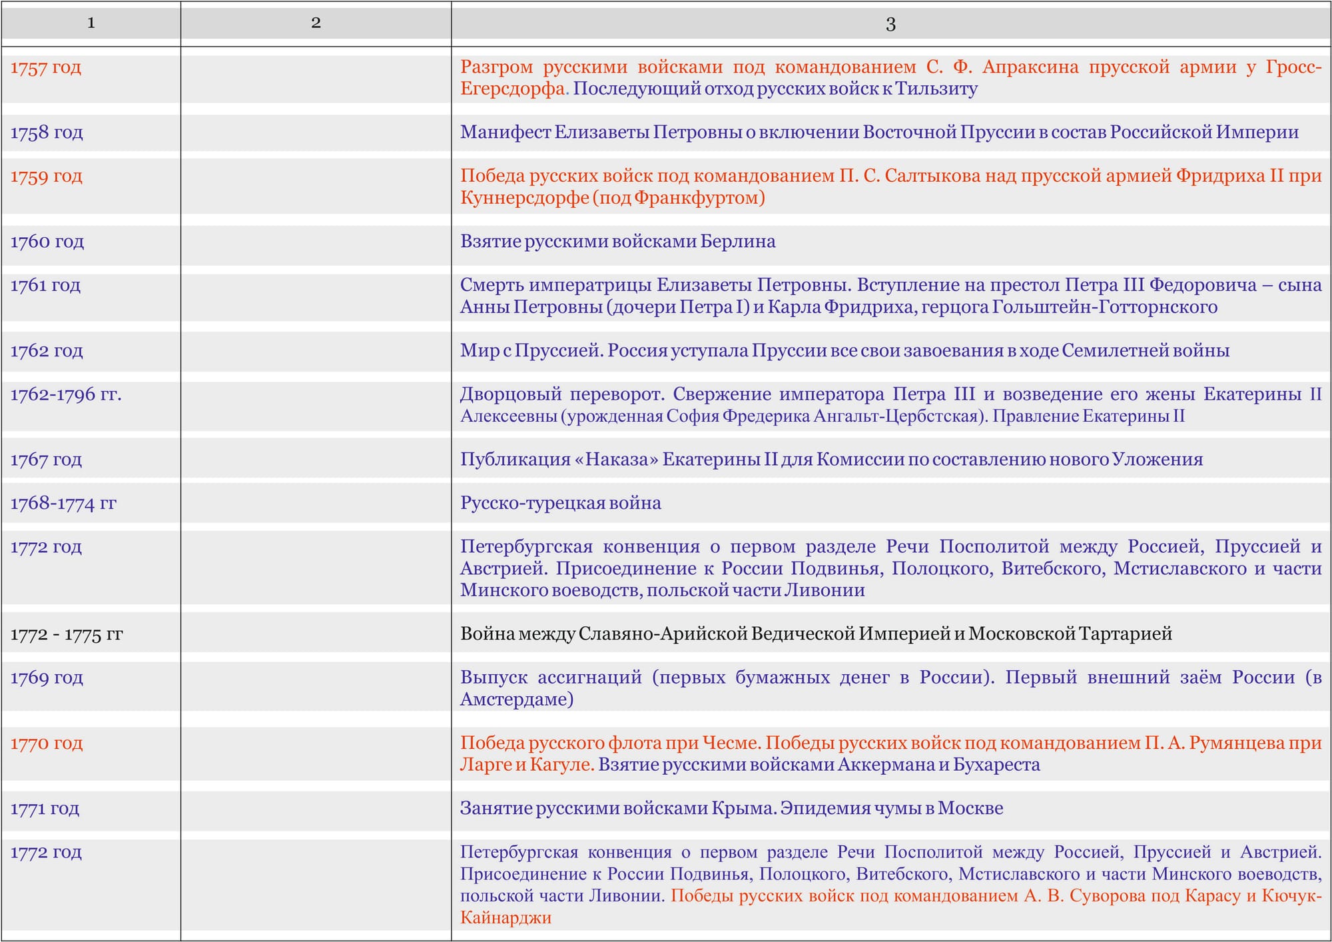The width and height of the screenshot is (1332, 942).
Task: Click "Победа русского флота при Чесме" entry
Action: [x=891, y=753]
